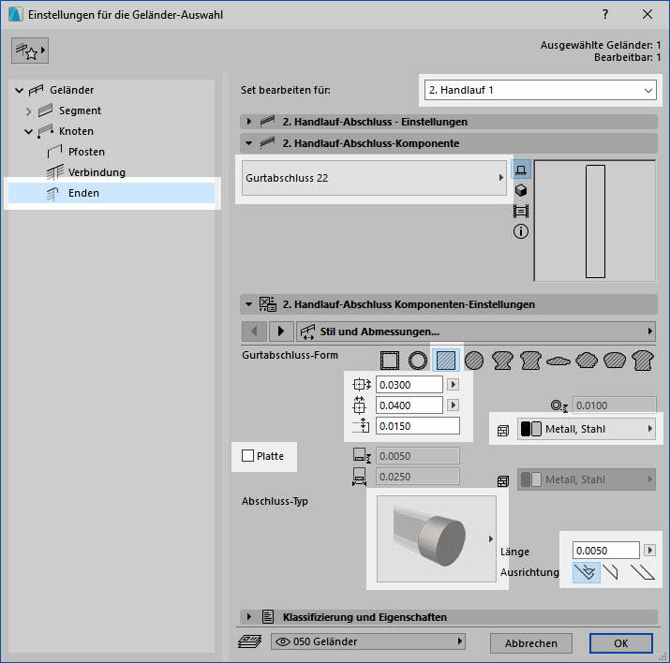The image size is (670, 663).
Task: Open the object info icon
Action: point(521,231)
